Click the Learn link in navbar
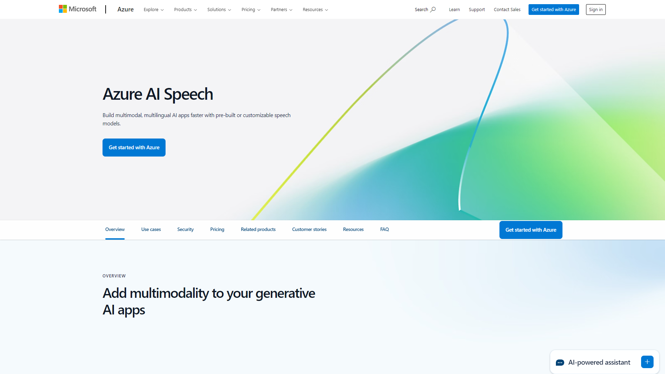The image size is (665, 374). tap(454, 10)
